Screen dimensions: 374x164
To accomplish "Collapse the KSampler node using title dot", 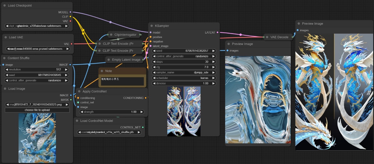I will [151, 26].
